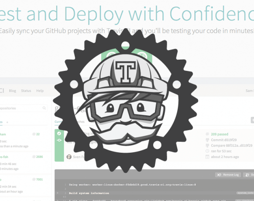Viewport: 254px width, 201px height.
Task: Click the calendar icon beside 'about 2 hours ago'
Action: tap(207, 157)
